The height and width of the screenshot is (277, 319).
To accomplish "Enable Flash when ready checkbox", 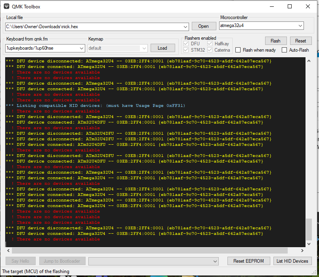I will tap(238, 50).
